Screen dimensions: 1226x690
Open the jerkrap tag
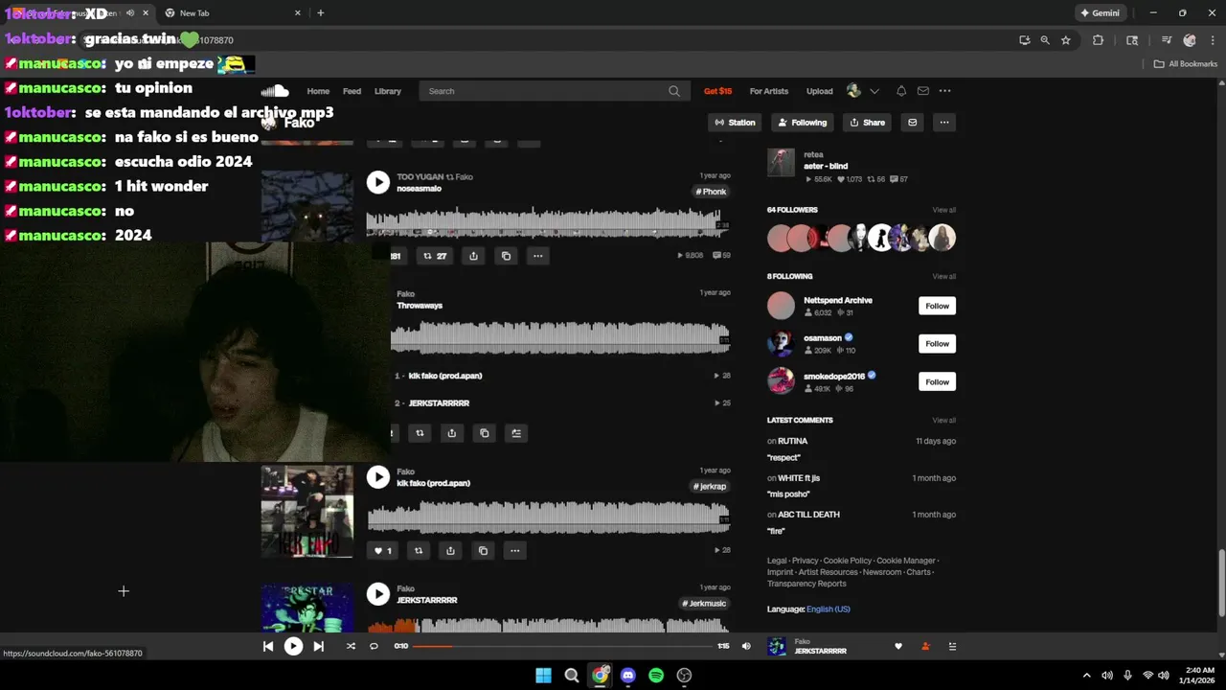pyautogui.click(x=711, y=487)
